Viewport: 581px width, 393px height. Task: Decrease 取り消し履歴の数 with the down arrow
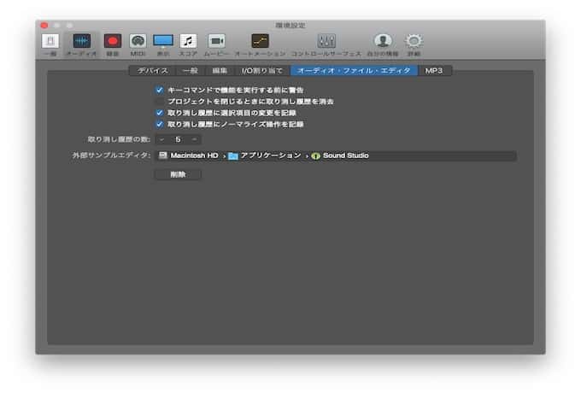coord(161,138)
